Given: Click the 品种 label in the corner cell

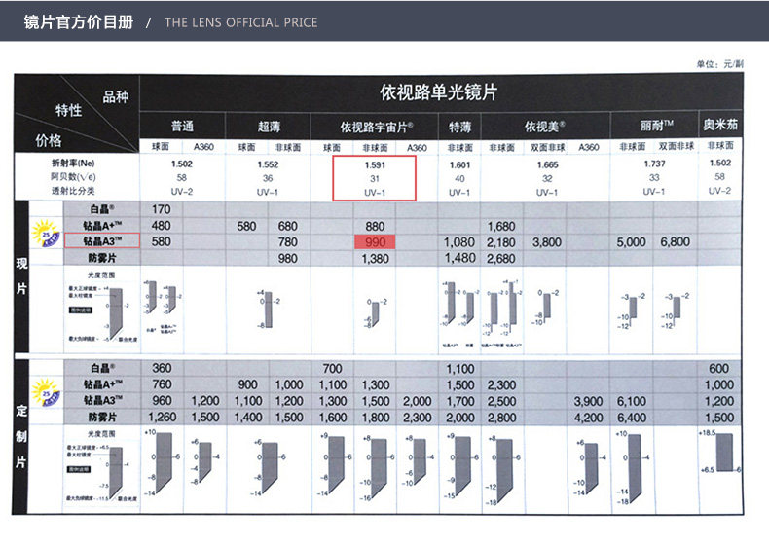Looking at the screenshot, I should pyautogui.click(x=115, y=96).
